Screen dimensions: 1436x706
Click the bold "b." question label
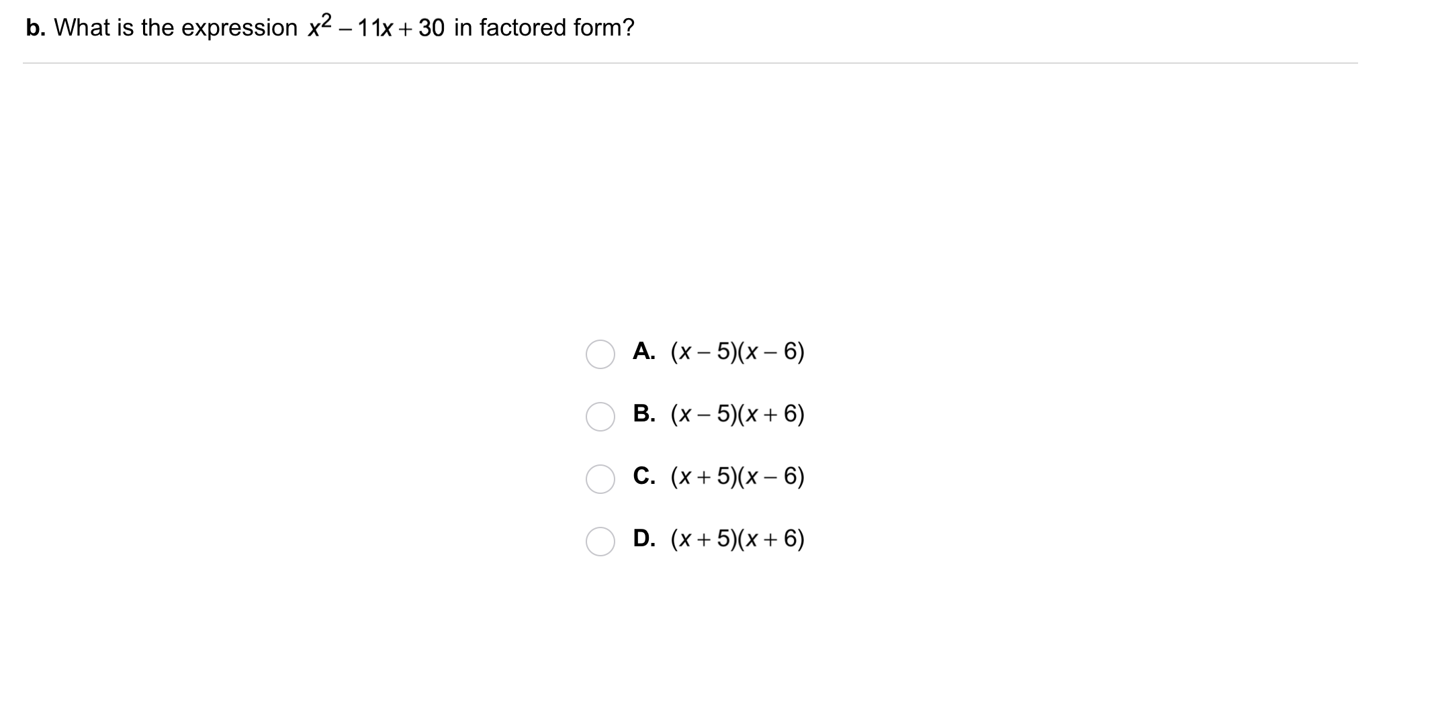(35, 28)
